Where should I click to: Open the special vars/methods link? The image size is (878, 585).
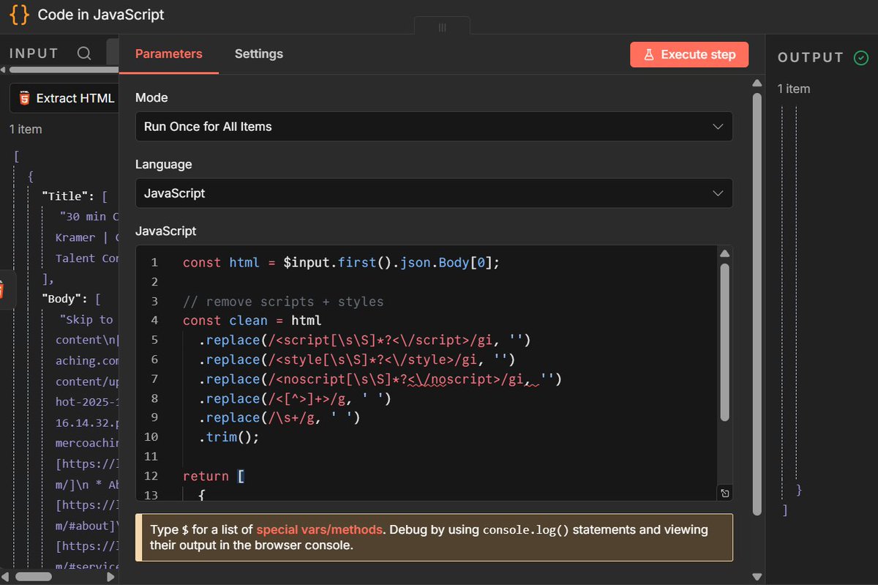pyautogui.click(x=319, y=529)
